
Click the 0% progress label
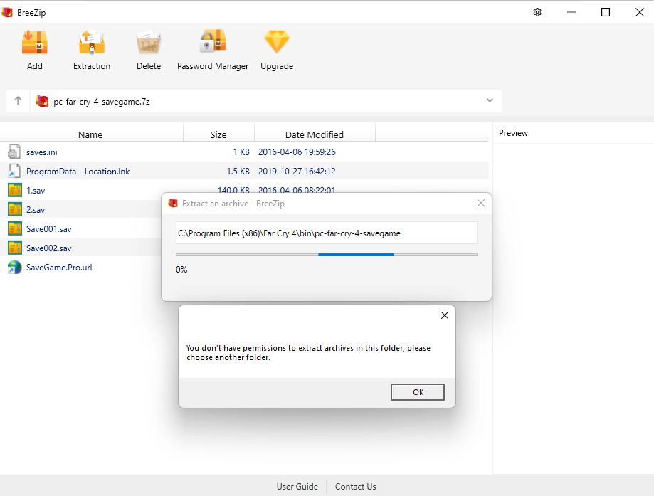pos(181,270)
